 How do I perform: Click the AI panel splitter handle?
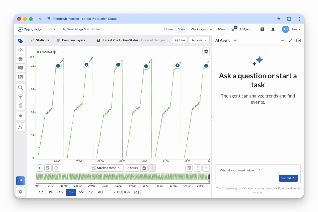click(212, 116)
